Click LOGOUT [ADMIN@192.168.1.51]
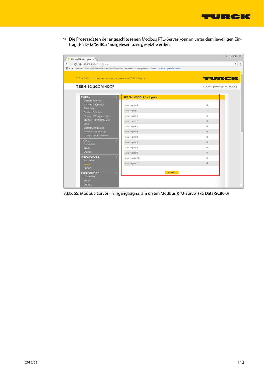Viewport: 264px width, 373px height. click(x=220, y=87)
